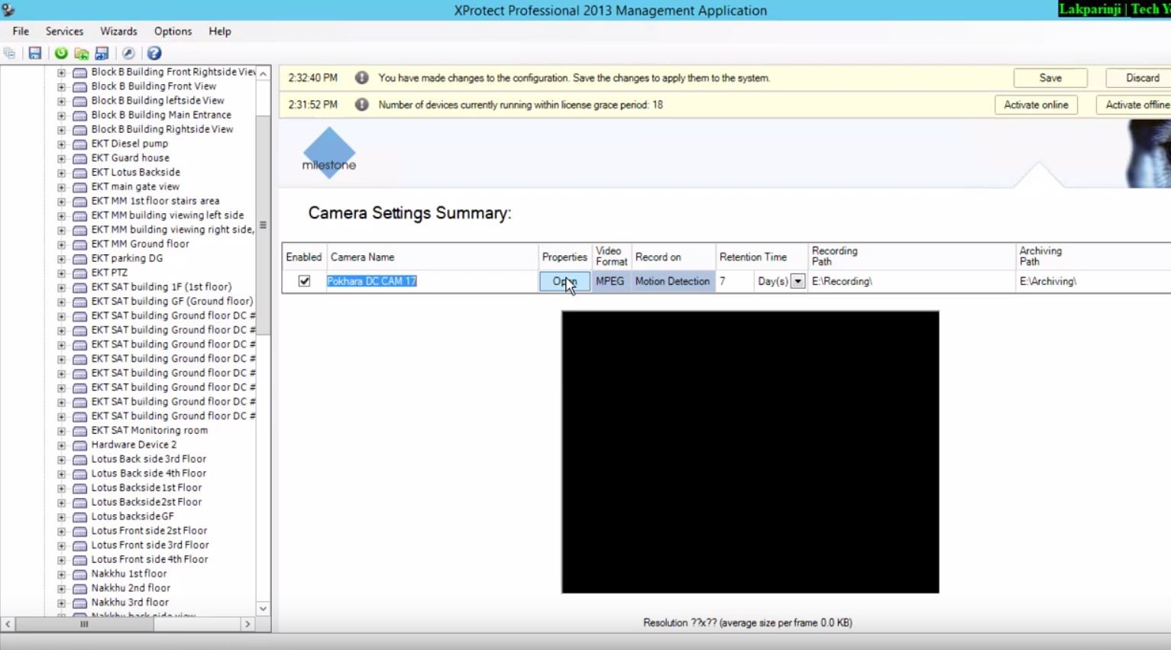1171x650 pixels.
Task: Open the File menu
Action: 21,31
